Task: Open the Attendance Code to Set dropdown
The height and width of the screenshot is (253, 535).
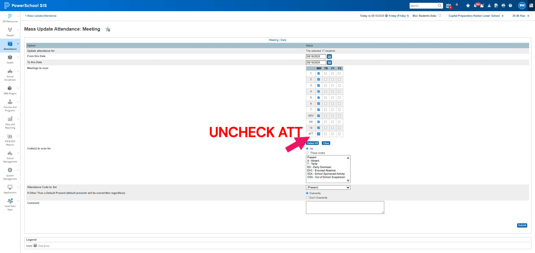Action: (328, 187)
